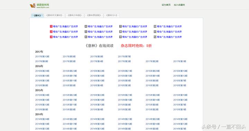This screenshot has height=131, width=249.
Task: Click the red number 2 ad badge
Action: coord(51,32)
